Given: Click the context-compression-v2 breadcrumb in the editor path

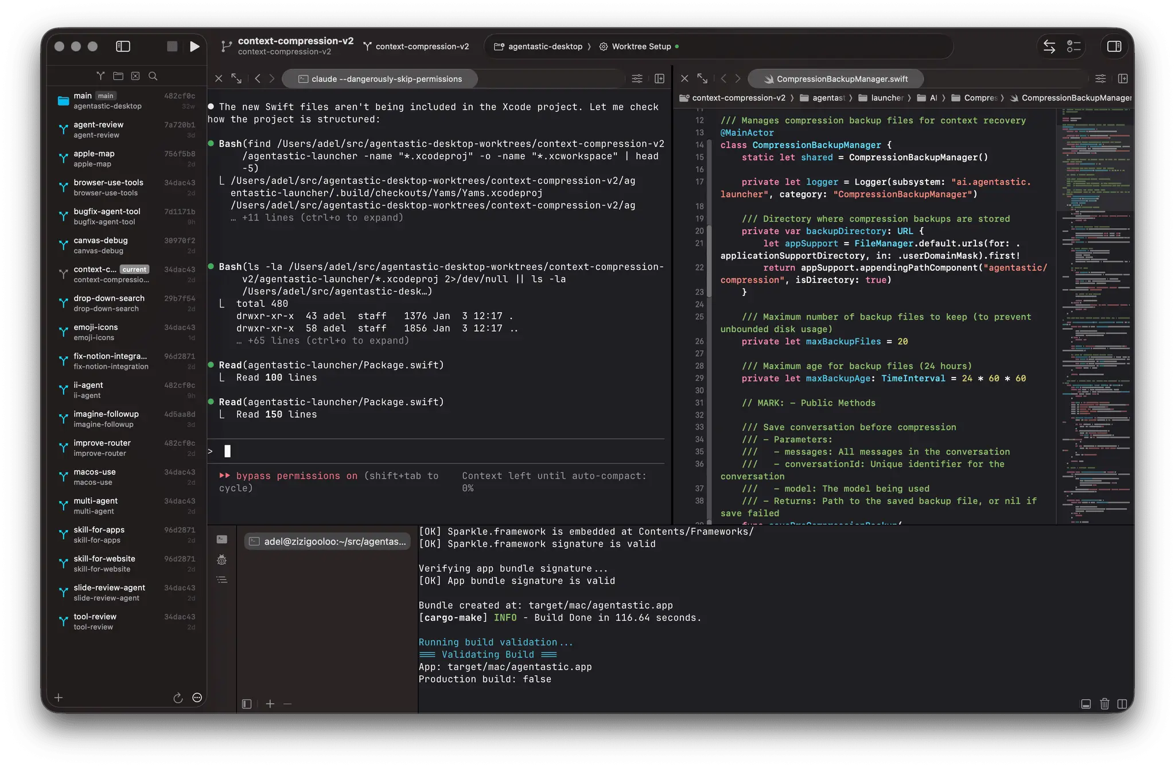Looking at the screenshot, I should pos(733,98).
